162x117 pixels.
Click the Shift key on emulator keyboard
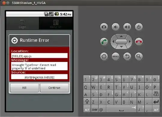[x=87, y=102]
